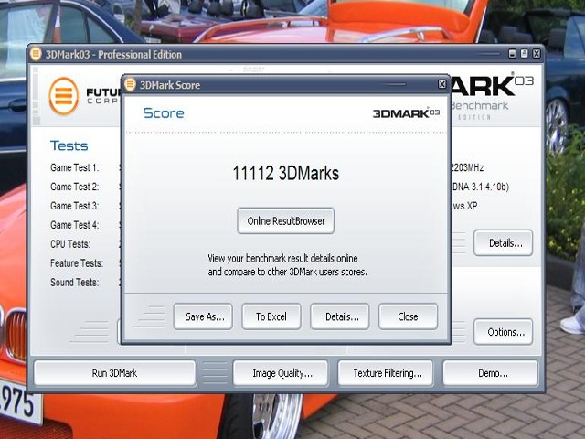Start the benchmark with Run 3DMark

(x=114, y=373)
